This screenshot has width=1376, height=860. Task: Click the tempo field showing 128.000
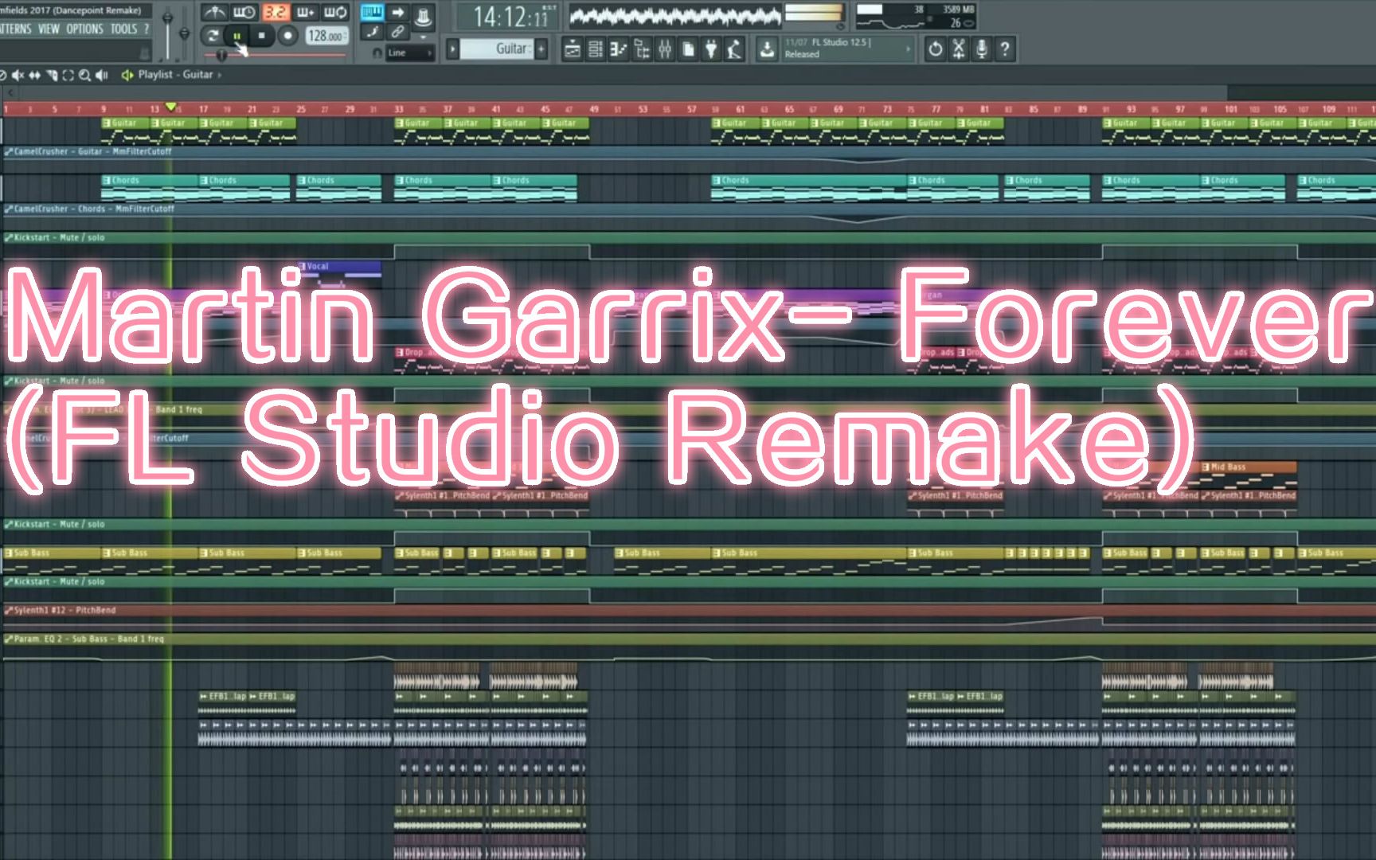click(327, 36)
